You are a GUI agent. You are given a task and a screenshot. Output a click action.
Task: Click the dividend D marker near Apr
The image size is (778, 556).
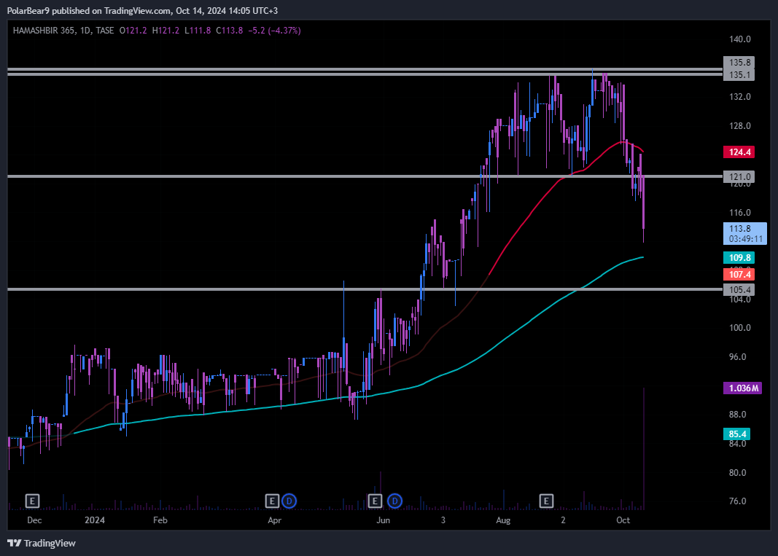point(289,501)
